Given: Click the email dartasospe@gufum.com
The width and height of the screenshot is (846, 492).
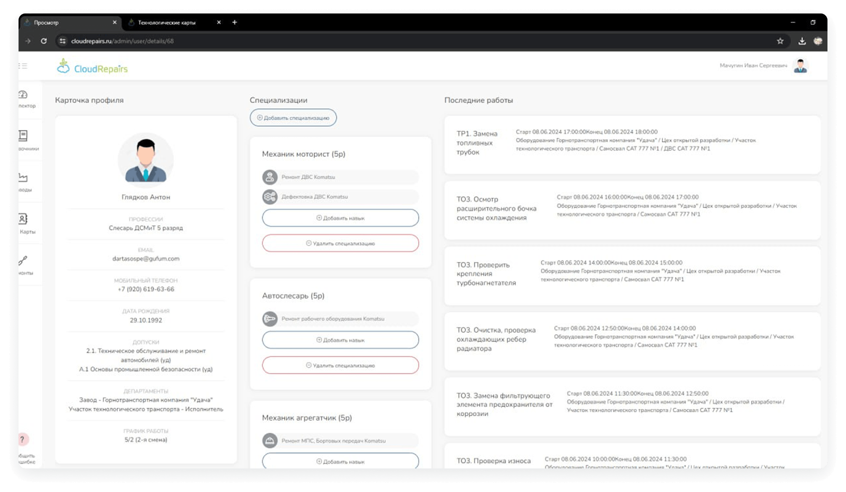Looking at the screenshot, I should [146, 259].
